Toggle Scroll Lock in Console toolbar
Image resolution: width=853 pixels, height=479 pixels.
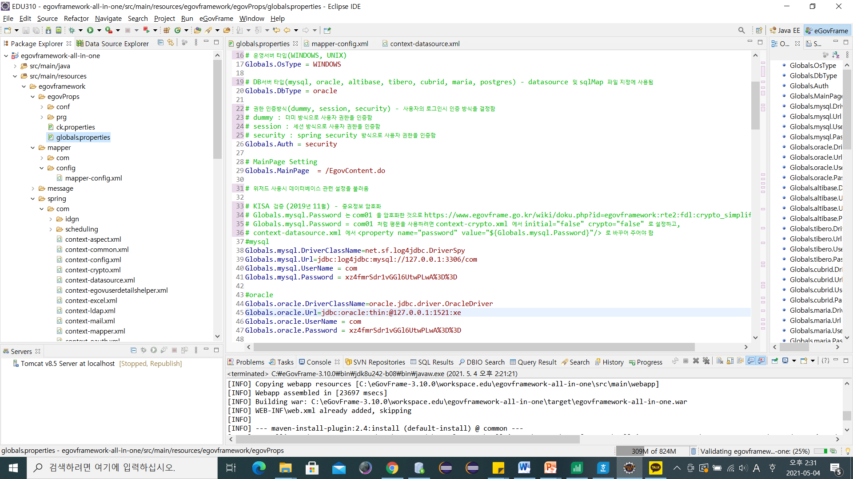coord(730,361)
